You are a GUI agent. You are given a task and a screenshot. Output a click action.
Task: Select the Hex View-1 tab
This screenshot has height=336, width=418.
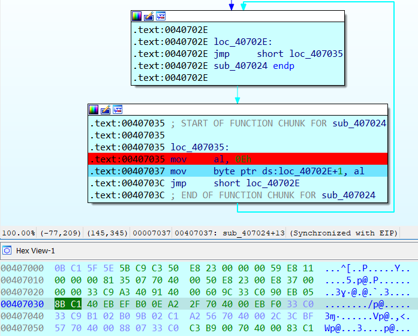tap(35, 251)
